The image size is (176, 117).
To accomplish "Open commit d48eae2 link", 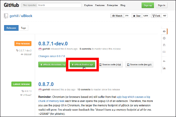I will (x=27, y=95).
